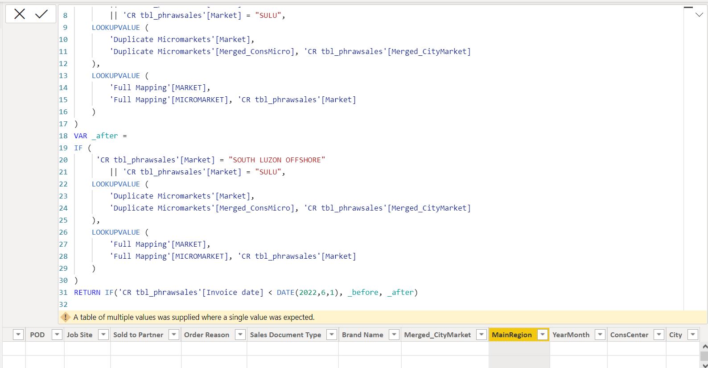Click the minimize dash above the formula bar
This screenshot has height=368, width=708.
(689, 7)
